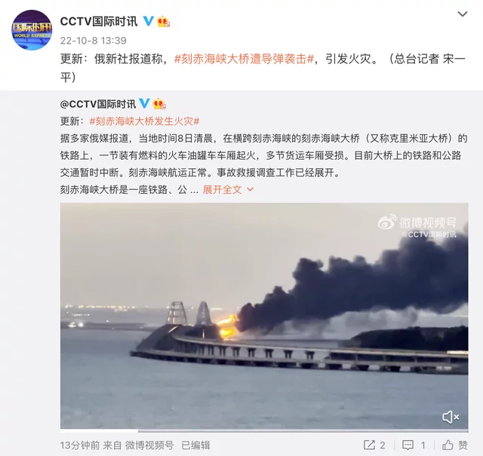Image resolution: width=483 pixels, height=456 pixels.
Task: Open the comments icon
Action: click(x=408, y=445)
